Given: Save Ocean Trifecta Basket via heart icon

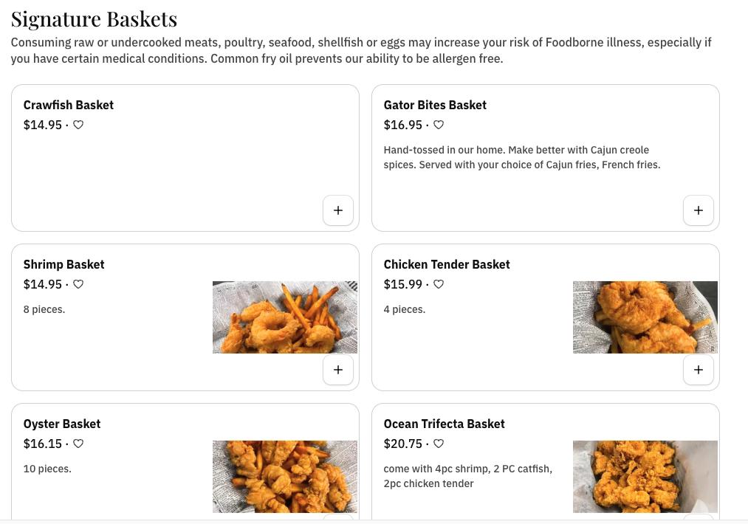Looking at the screenshot, I should [439, 444].
